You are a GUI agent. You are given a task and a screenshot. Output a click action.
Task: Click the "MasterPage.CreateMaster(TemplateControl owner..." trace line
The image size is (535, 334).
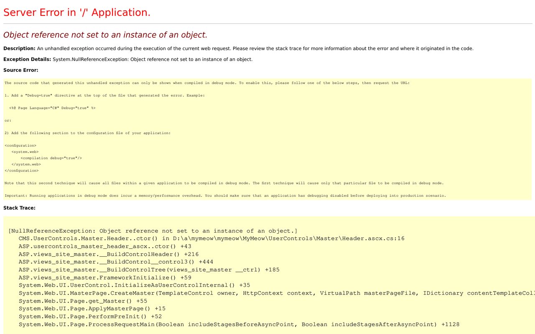277,293
